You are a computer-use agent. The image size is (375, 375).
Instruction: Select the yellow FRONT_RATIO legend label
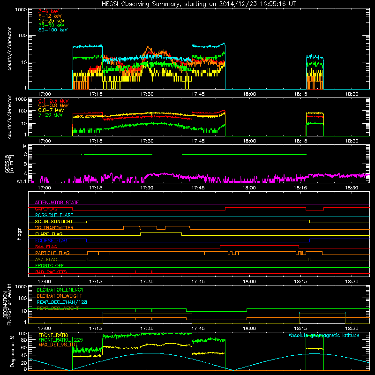click(x=53, y=335)
